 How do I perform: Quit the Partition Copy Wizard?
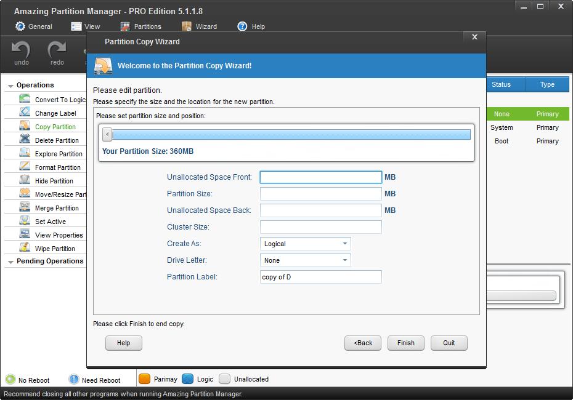[449, 343]
